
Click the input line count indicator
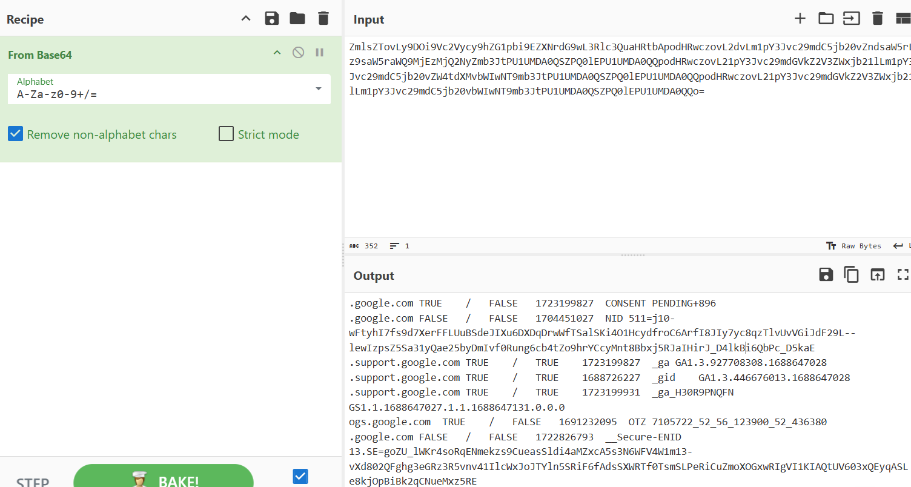pos(400,246)
